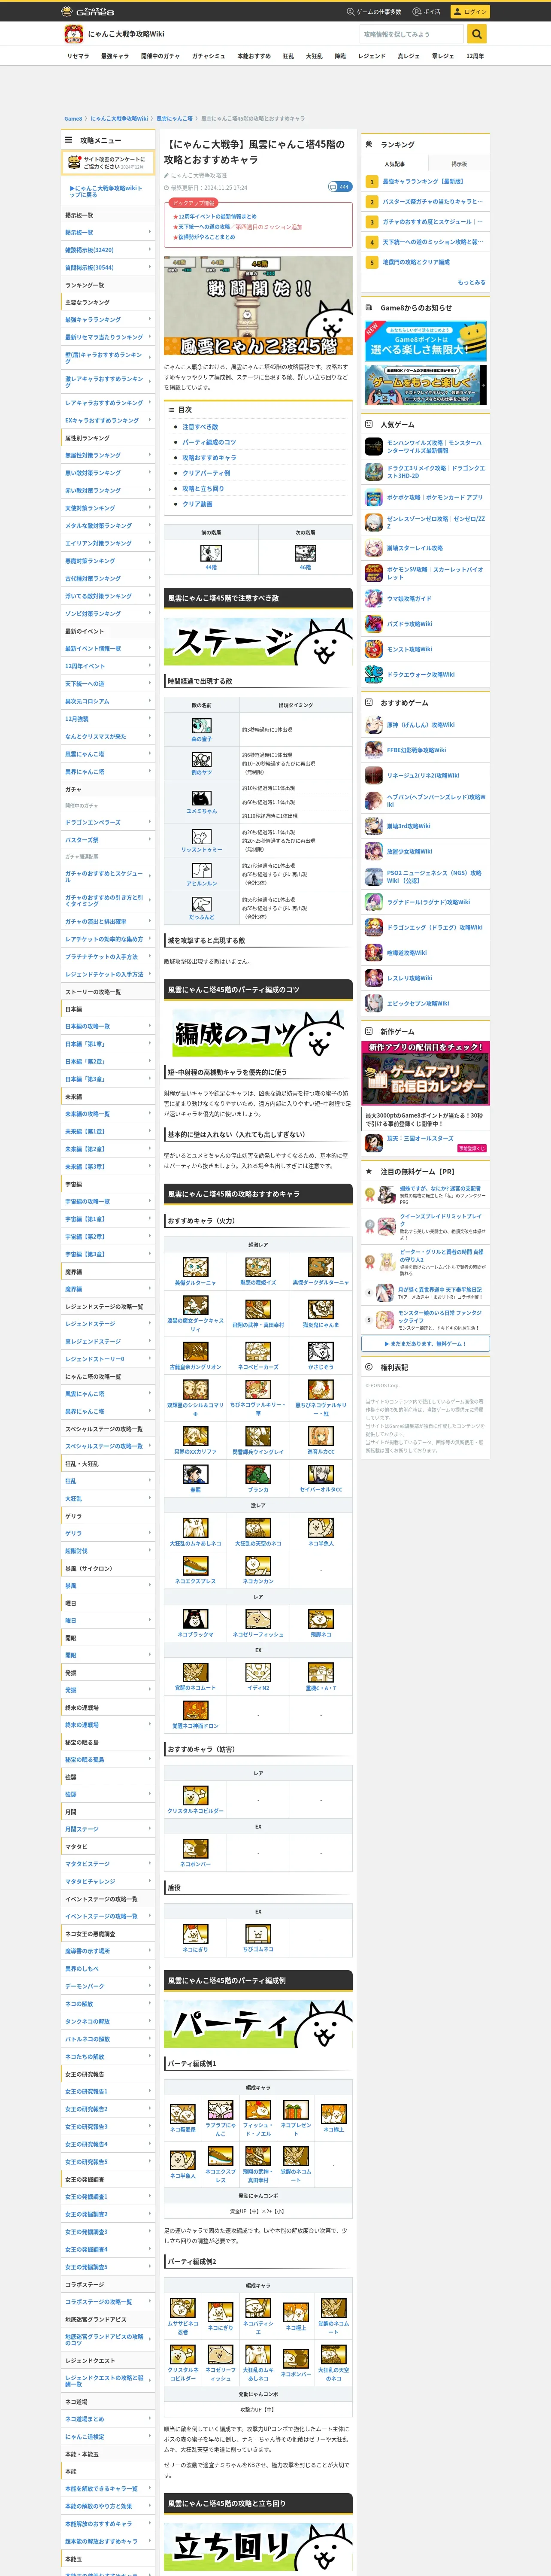Expand 宇宙編の攻略一覧 sidebar row arrow
551x2576 pixels.
(150, 1201)
